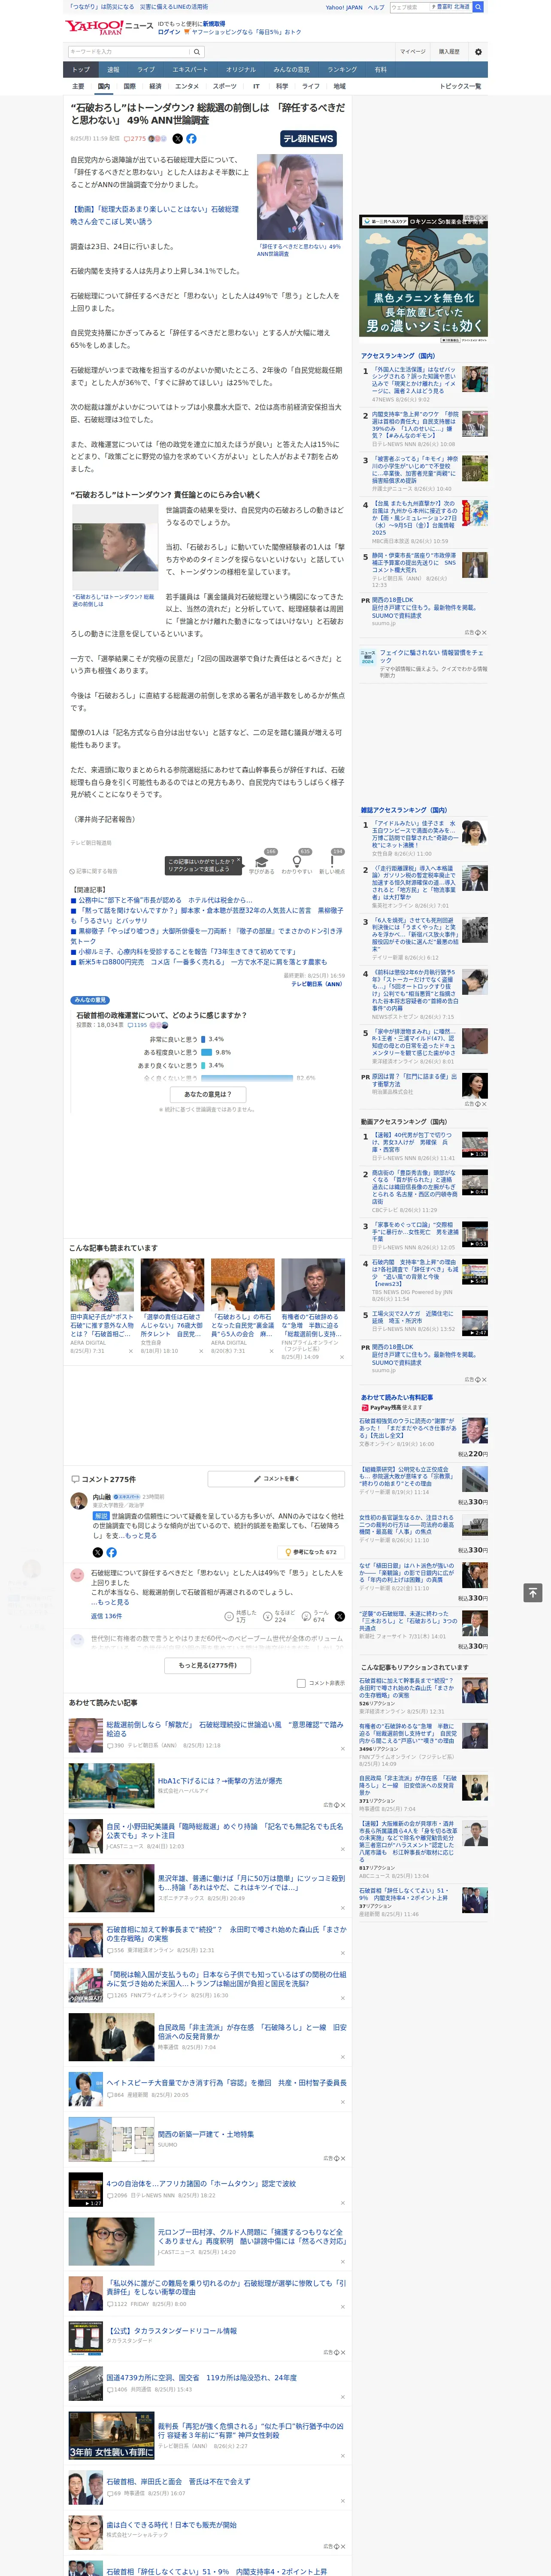Share 内山融 expert comment on X
The width and height of the screenshot is (551, 2576).
(97, 1553)
